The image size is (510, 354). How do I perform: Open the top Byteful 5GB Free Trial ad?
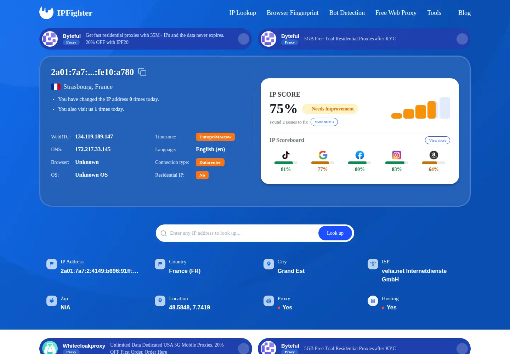(x=364, y=39)
